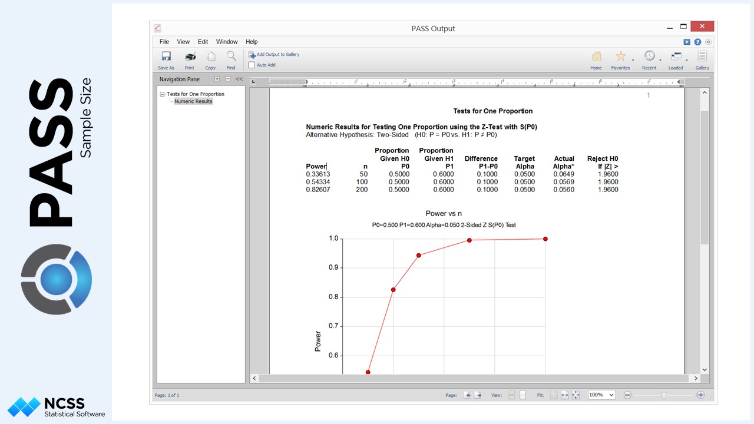Viewport: 754px width, 424px height.
Task: Click Add Output to Gallery
Action: point(274,55)
